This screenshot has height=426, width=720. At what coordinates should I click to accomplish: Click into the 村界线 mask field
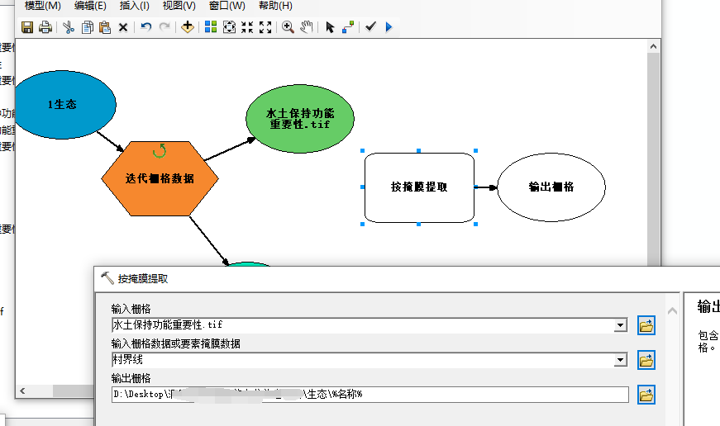[363, 360]
